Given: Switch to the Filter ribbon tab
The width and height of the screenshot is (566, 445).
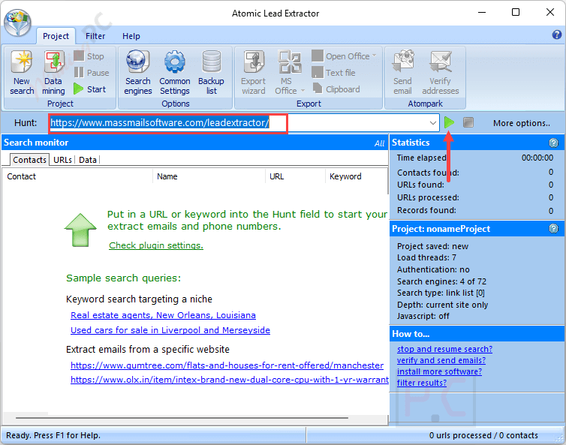Looking at the screenshot, I should point(95,36).
